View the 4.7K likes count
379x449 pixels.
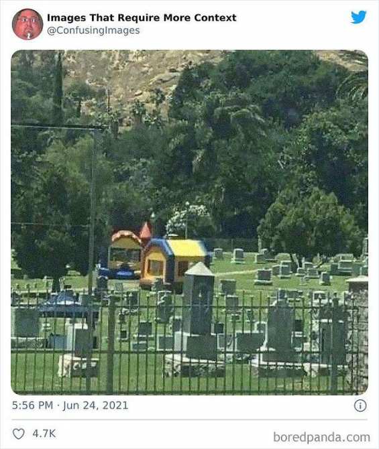[x=44, y=434]
